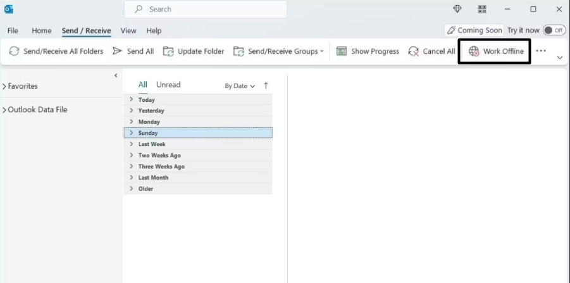Open the By Date sort dropdown

(x=240, y=85)
